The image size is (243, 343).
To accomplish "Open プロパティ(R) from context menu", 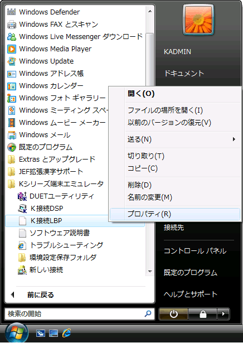I will (175, 214).
